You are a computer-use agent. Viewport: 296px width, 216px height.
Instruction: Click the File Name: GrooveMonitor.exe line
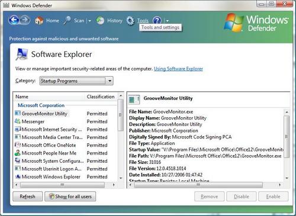(x=161, y=112)
